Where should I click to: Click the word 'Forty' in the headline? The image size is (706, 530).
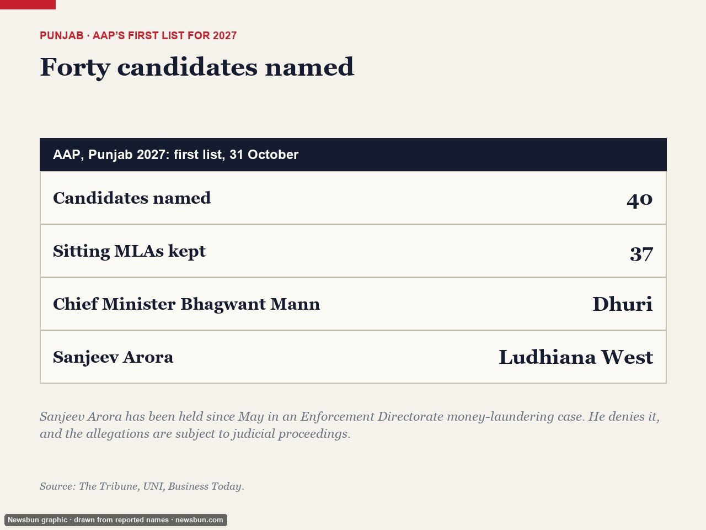pyautogui.click(x=75, y=68)
